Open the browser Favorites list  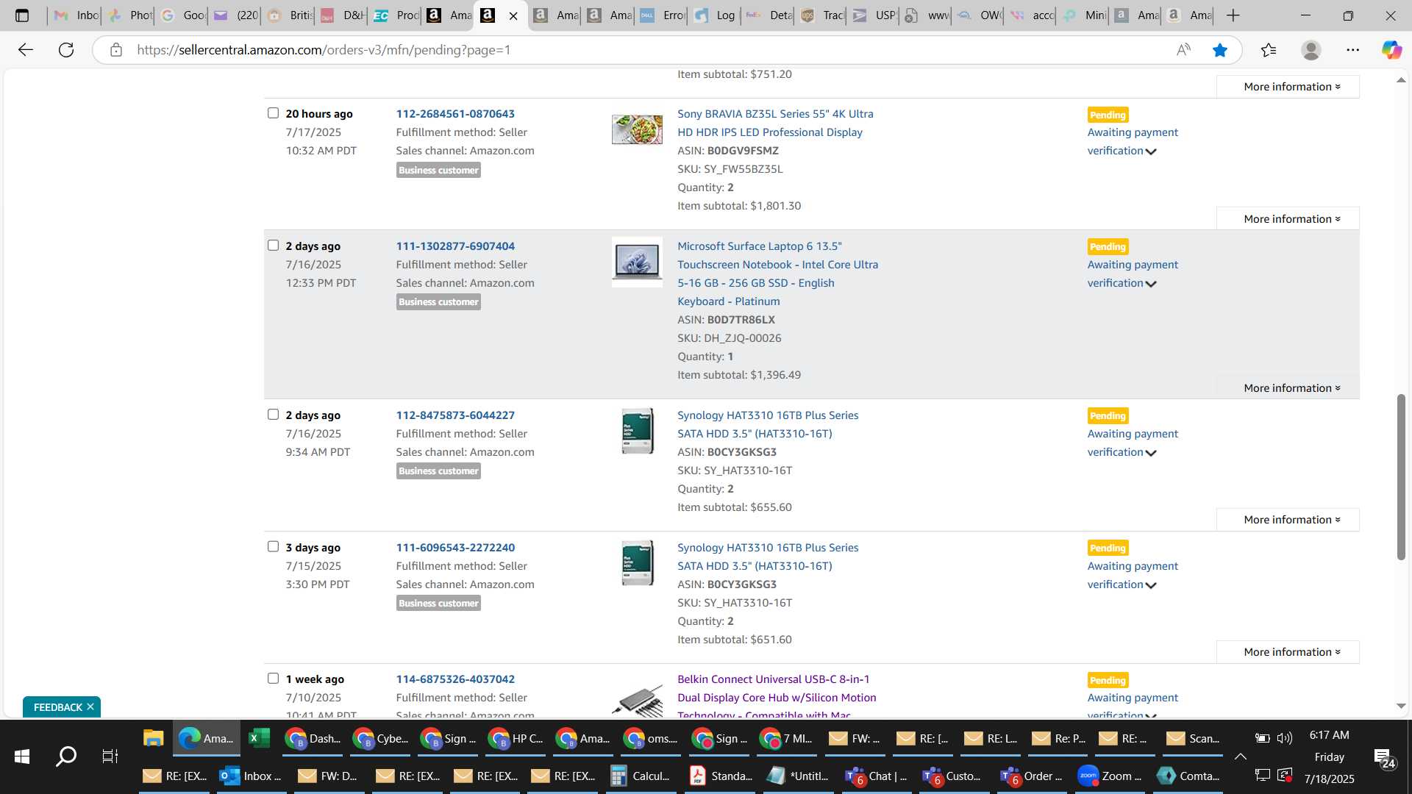coord(1269,50)
